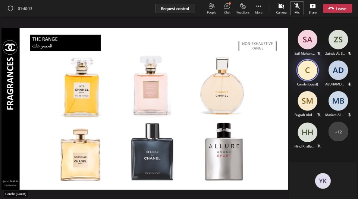Image resolution: width=358 pixels, height=199 pixels.
Task: Select the AD participant avatar
Action: coord(338,70)
